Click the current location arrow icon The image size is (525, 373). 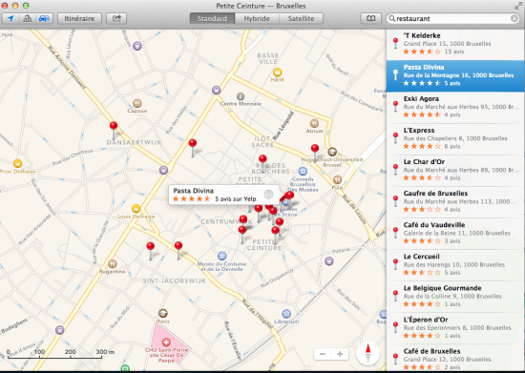click(x=10, y=18)
